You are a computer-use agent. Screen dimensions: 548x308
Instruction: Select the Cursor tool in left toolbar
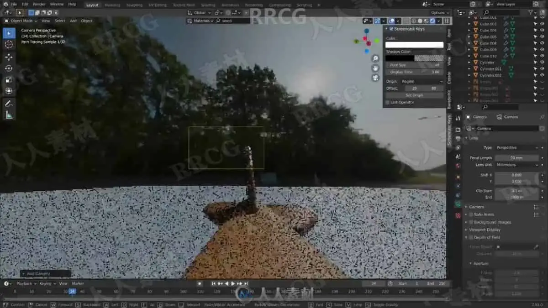pyautogui.click(x=9, y=45)
